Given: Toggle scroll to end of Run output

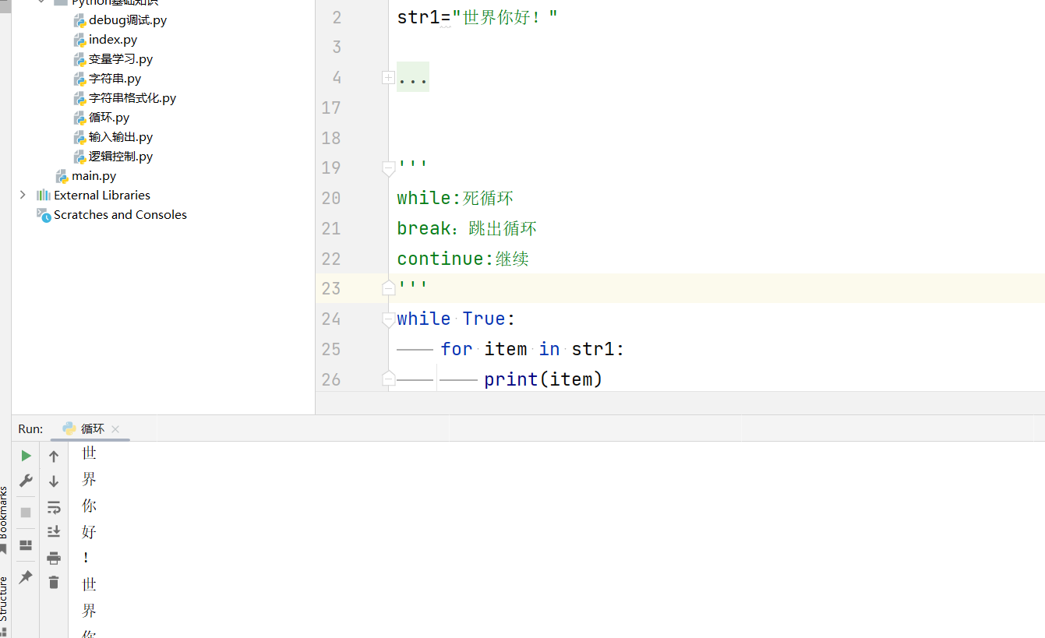Looking at the screenshot, I should pos(54,532).
